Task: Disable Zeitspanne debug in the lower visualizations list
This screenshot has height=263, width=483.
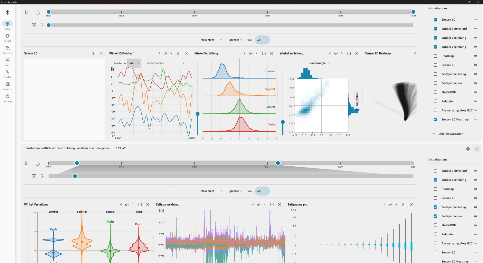Action: (435, 207)
